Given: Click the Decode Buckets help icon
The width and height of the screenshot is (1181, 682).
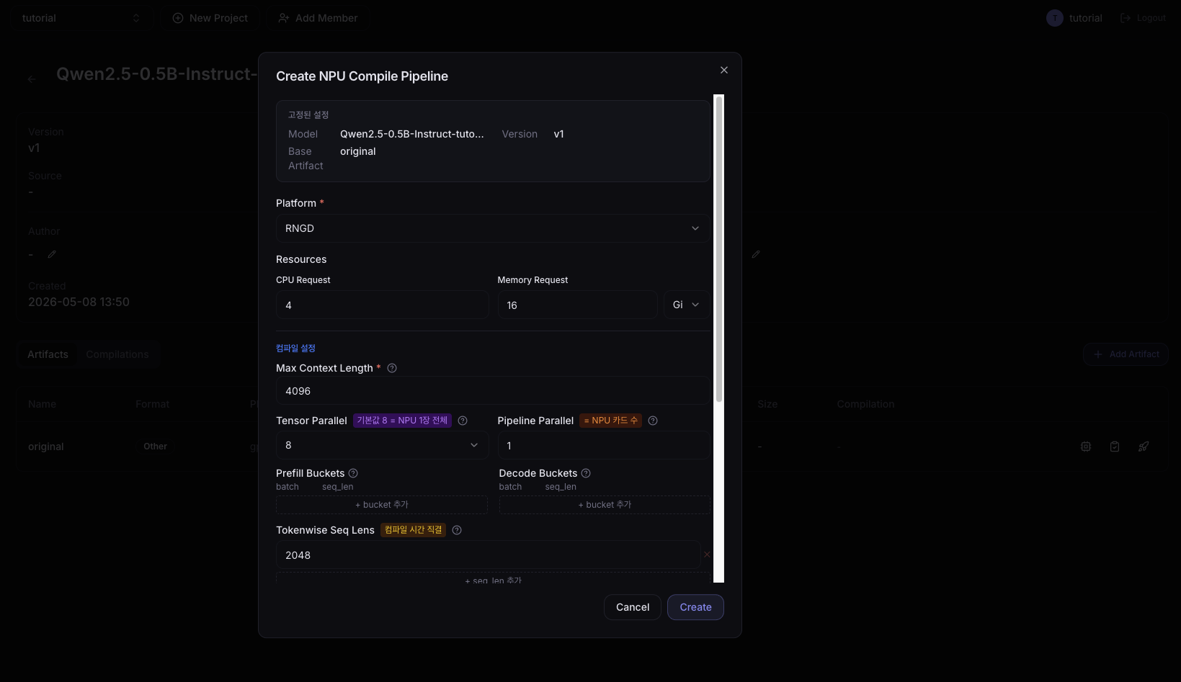Looking at the screenshot, I should [586, 473].
